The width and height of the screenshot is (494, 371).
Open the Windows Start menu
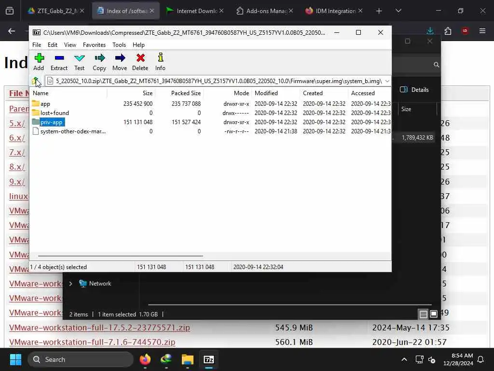coord(15,359)
